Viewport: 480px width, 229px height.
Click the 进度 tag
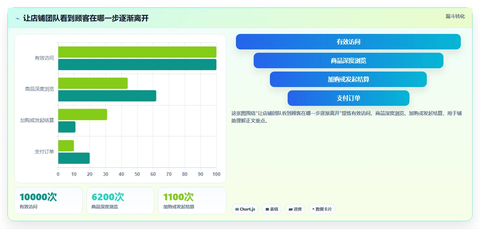pyautogui.click(x=295, y=209)
